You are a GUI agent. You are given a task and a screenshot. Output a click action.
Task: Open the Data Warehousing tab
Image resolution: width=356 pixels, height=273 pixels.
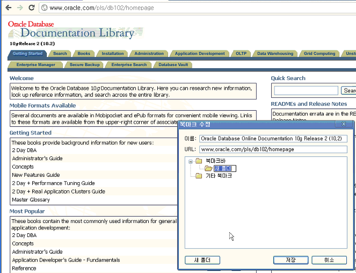pyautogui.click(x=275, y=54)
